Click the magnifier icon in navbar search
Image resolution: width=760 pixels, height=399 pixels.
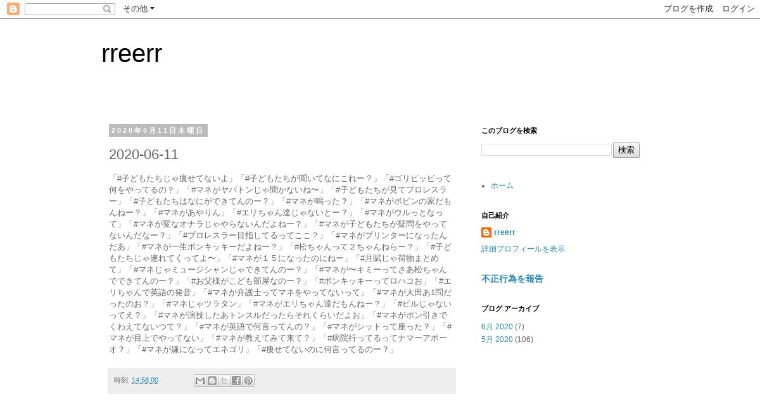[x=107, y=9]
